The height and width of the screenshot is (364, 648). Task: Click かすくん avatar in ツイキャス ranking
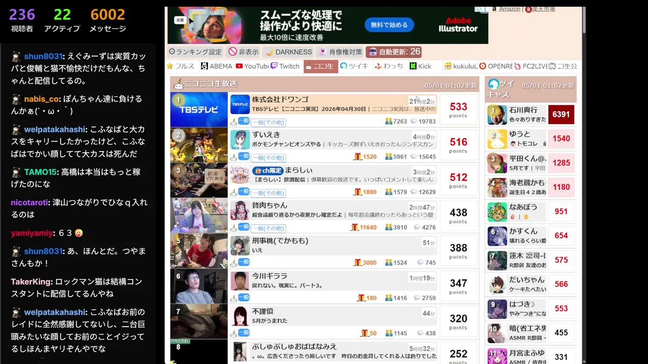coord(497,236)
